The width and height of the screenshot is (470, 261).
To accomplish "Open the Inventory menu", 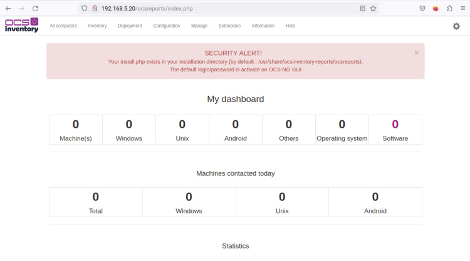I will (97, 26).
